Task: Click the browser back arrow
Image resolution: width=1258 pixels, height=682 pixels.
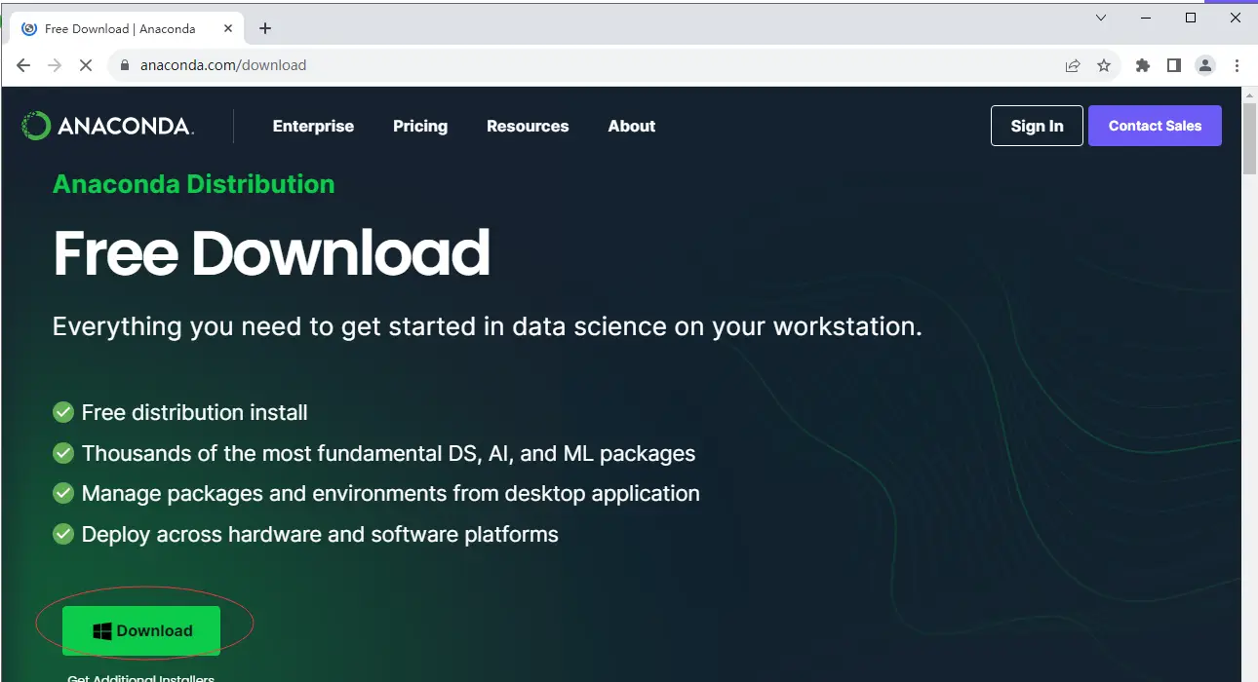Action: 23,65
